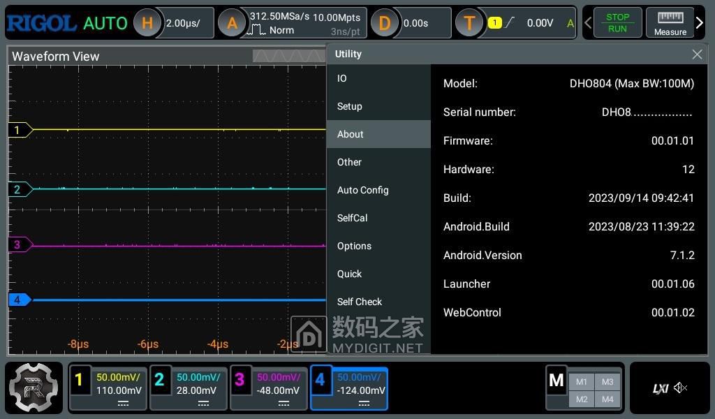Tap the AUTO trigger status label
This screenshot has height=419, width=715.
pyautogui.click(x=105, y=23)
